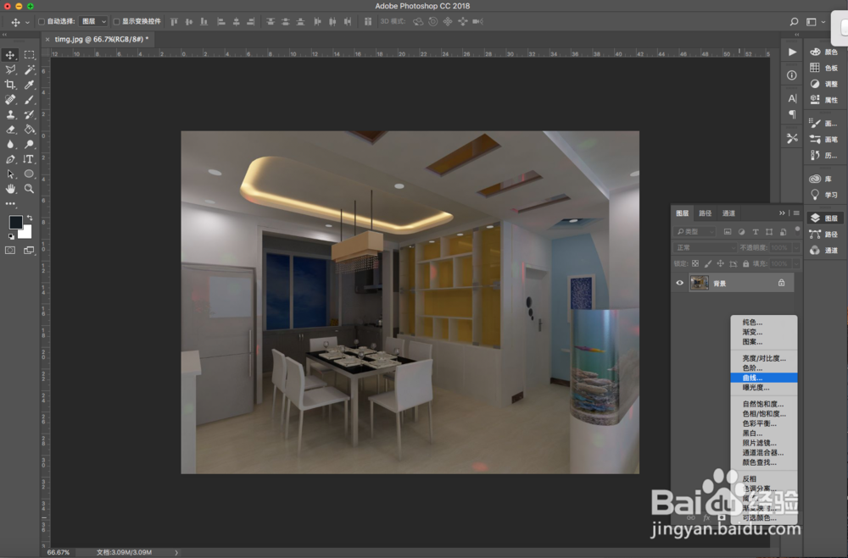Screen dimensions: 848x558
Task: Swap foreground and background colors
Action: (30, 218)
